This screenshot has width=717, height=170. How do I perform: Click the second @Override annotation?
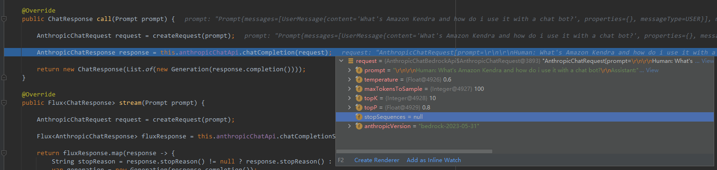pyautogui.click(x=39, y=95)
